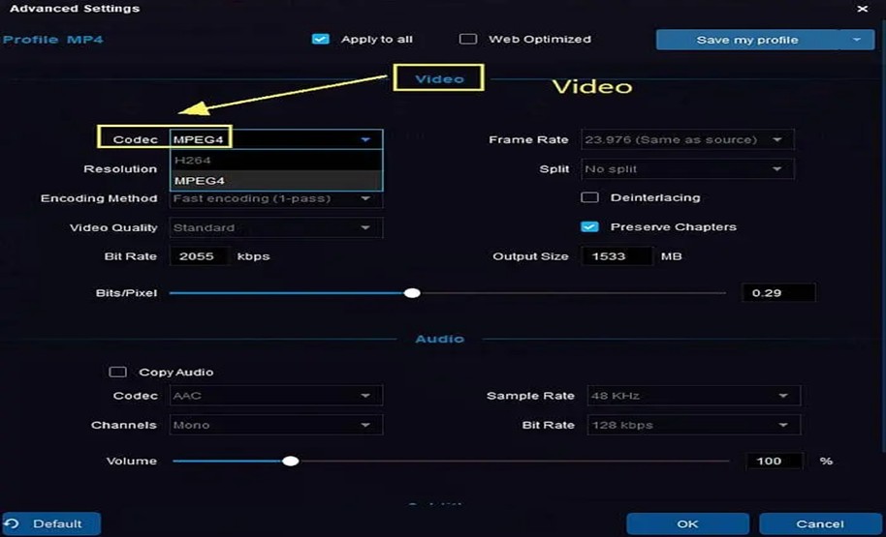
Task: Open the Split dropdown
Action: [x=687, y=168]
